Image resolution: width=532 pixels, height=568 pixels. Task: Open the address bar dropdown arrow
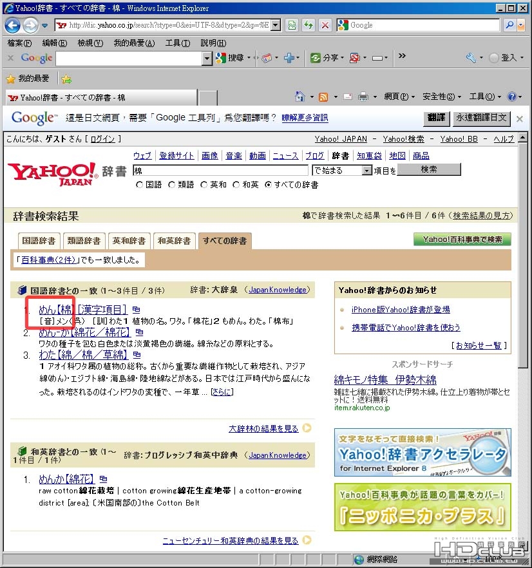[x=276, y=25]
